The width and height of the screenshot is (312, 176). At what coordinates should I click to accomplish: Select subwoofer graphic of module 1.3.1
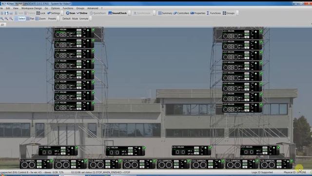point(28,165)
